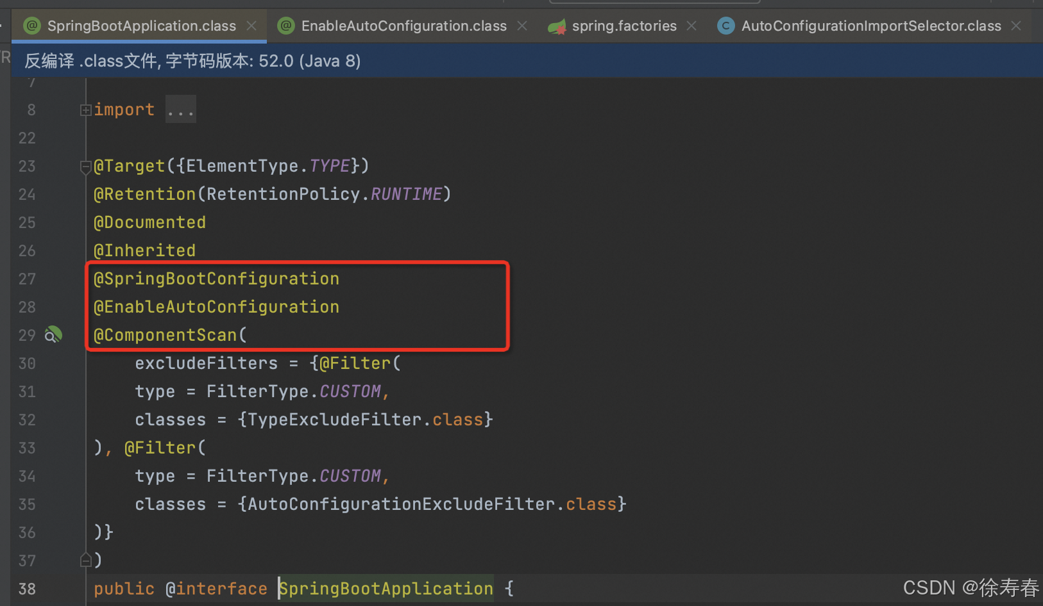
Task: Click @EnableAutoConfiguration annotation
Action: pos(216,307)
